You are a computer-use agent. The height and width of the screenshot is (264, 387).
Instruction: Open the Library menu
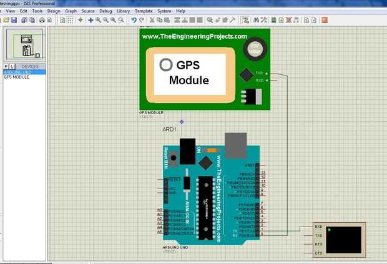(123, 11)
